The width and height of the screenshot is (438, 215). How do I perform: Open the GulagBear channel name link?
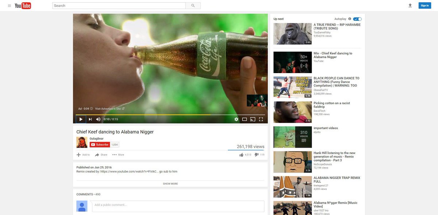tap(97, 139)
